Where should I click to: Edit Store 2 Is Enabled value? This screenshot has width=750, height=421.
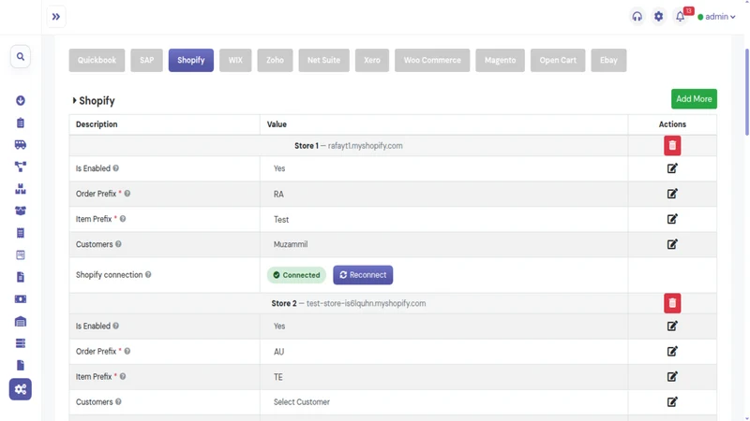(672, 326)
